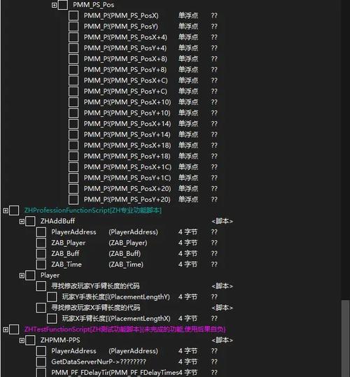
Task: Toggle expander next to ZHPMM-PPS
Action: (22, 341)
